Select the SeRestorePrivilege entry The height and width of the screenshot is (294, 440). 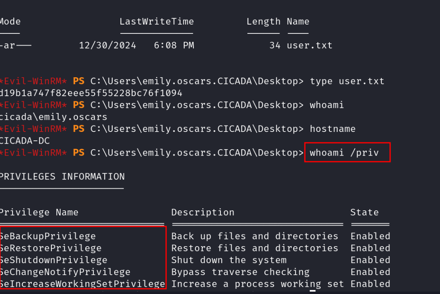[x=51, y=248]
